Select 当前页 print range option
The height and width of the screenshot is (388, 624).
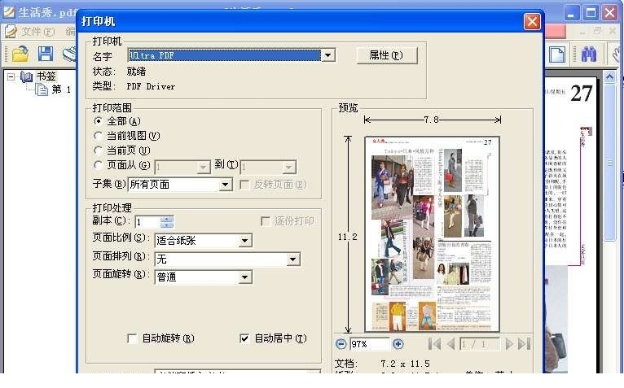click(x=98, y=150)
